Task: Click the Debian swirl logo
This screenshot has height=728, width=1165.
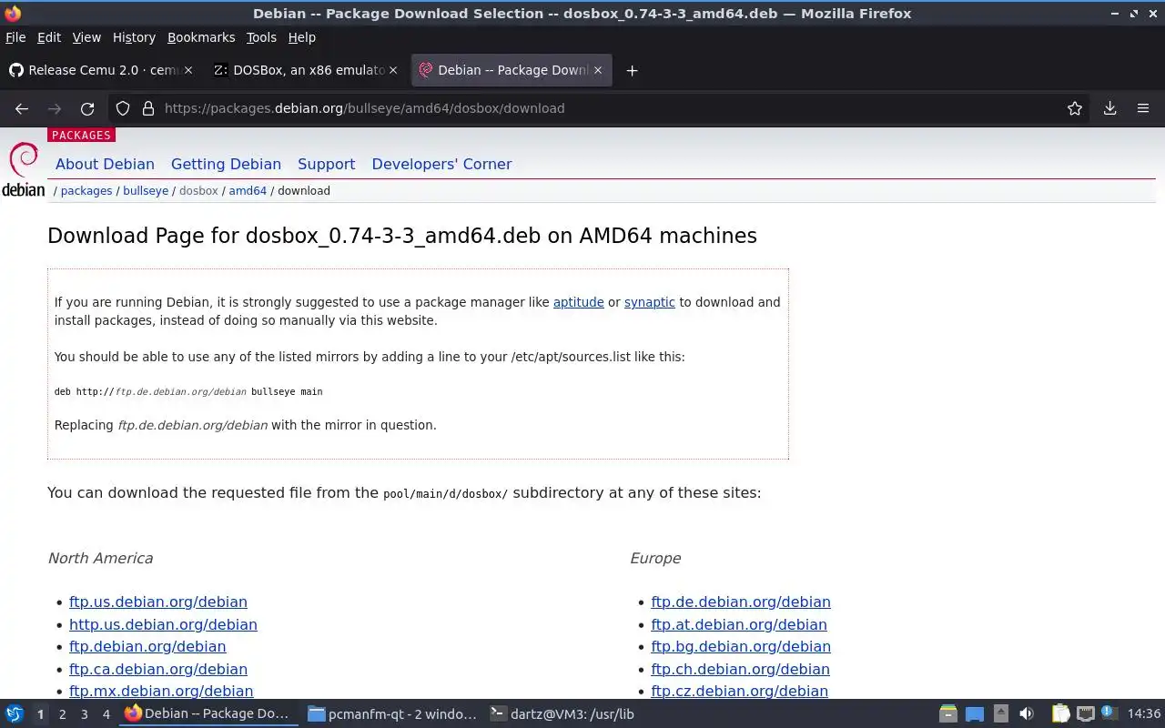Action: click(24, 169)
